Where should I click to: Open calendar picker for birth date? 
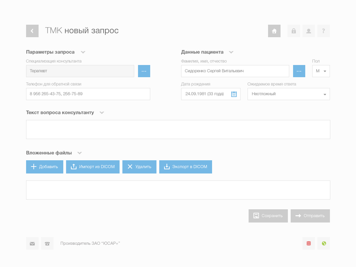click(234, 94)
